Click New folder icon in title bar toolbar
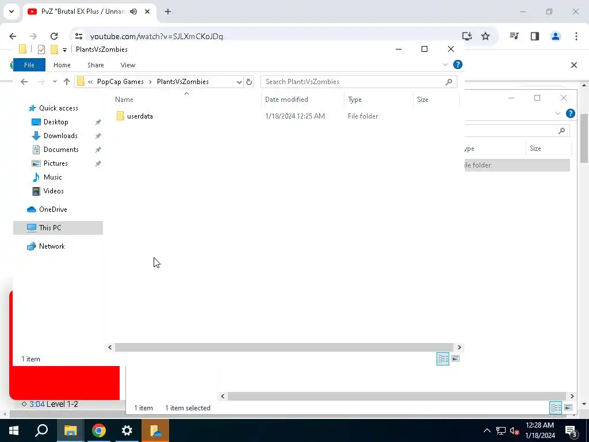 [x=55, y=49]
